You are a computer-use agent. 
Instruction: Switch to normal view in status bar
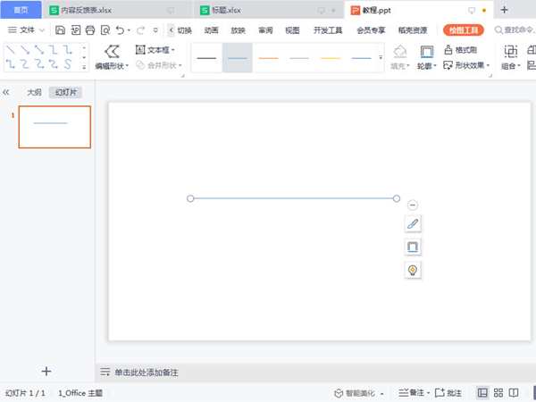482,392
